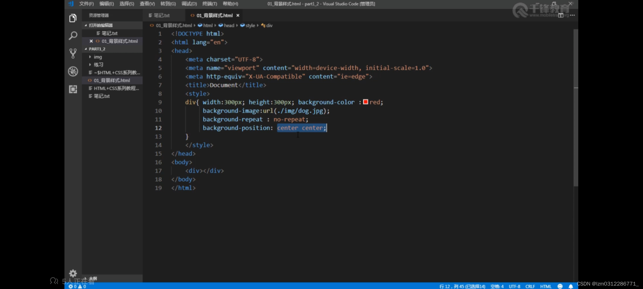643x289 pixels.
Task: Click the 空格: 4 indentation indicator
Action: [497, 286]
